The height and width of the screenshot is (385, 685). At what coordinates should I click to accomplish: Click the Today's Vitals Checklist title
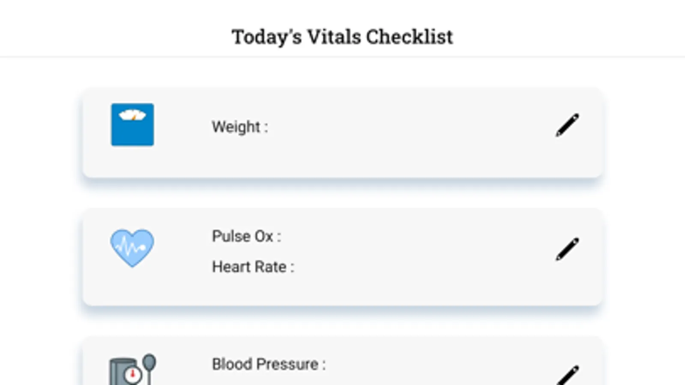coord(342,37)
